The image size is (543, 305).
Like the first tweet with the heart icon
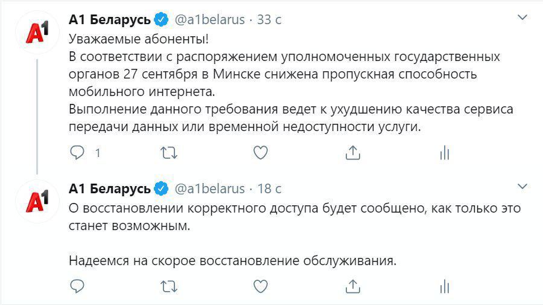[261, 152]
